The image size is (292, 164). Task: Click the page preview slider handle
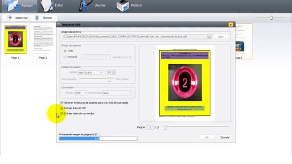[165, 128]
